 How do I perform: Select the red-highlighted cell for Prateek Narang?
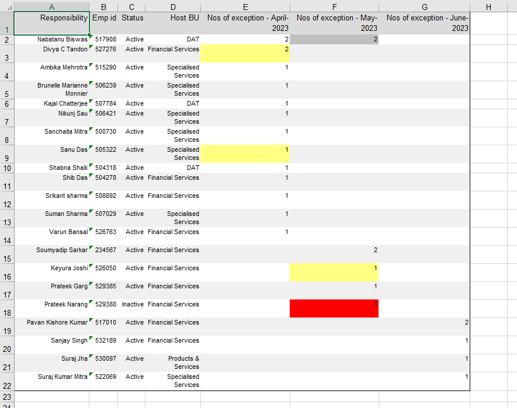coord(334,308)
